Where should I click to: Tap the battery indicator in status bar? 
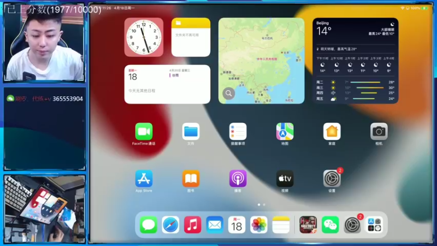click(425, 8)
